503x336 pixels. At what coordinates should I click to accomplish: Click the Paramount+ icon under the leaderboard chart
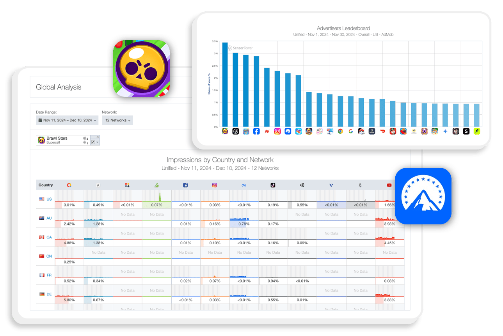(288, 132)
